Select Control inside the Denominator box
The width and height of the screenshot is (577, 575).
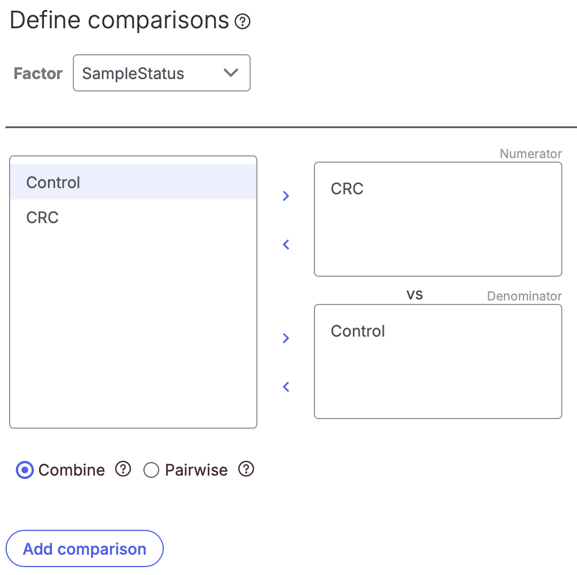coord(358,331)
